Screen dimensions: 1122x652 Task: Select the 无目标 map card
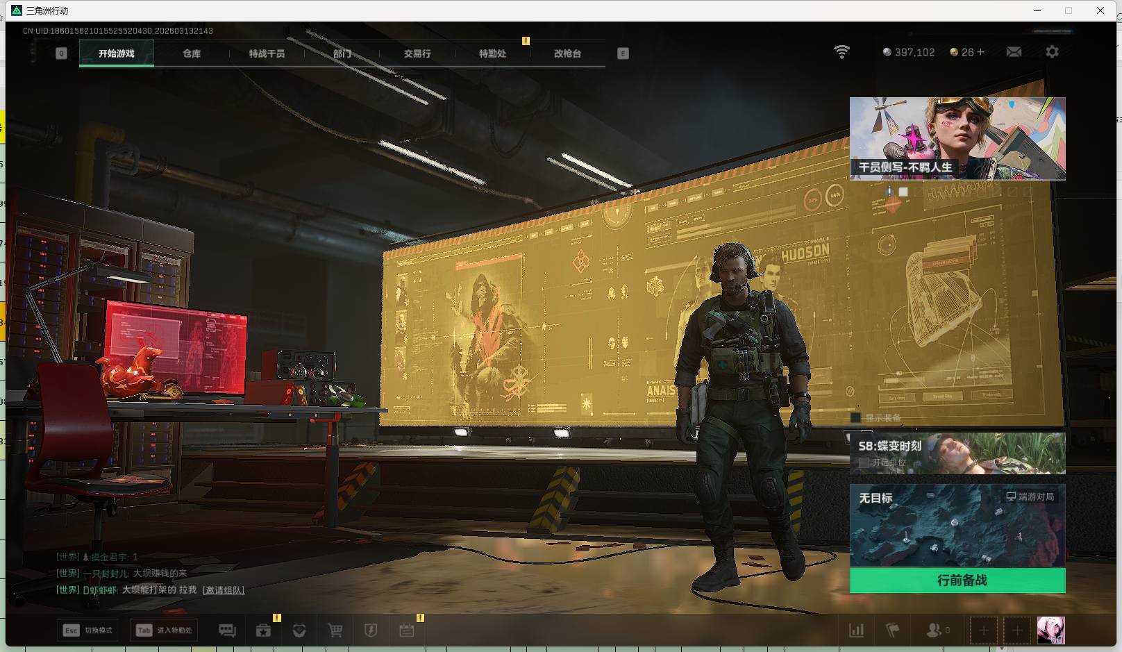[957, 526]
